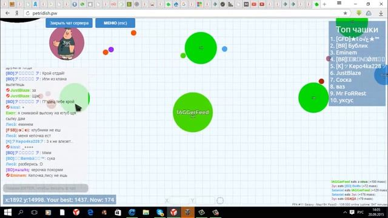Image resolution: width=388 pixels, height=218 pixels.
Task: Click chat nickname '[F.SB](o□o):'
Action: click(x=18, y=130)
